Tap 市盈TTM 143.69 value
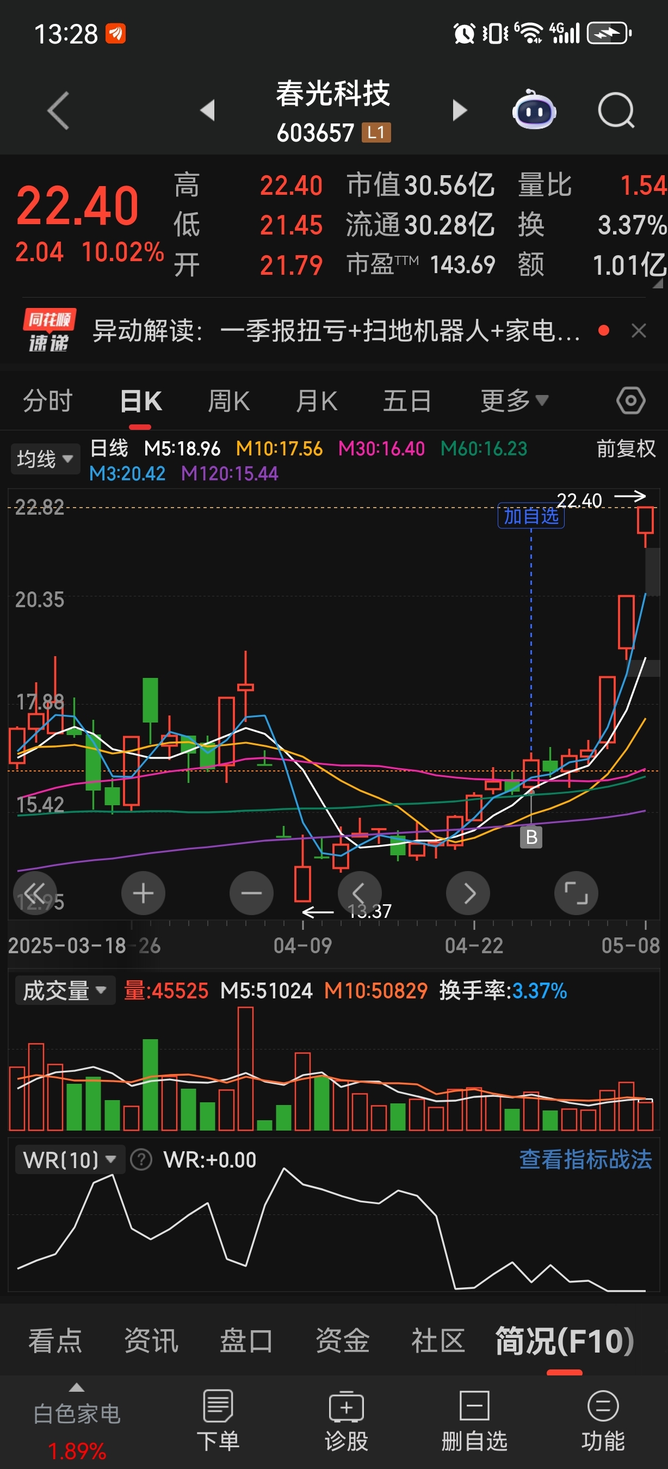This screenshot has width=668, height=1469. [420, 264]
